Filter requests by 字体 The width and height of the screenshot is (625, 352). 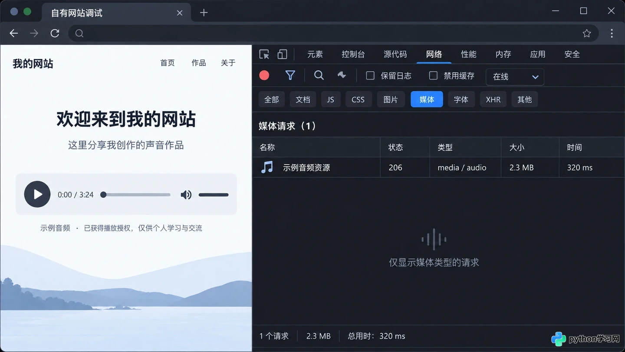pyautogui.click(x=461, y=100)
